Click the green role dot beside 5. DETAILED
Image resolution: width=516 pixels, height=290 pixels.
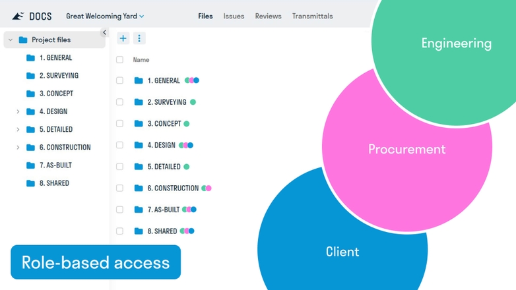coord(187,167)
